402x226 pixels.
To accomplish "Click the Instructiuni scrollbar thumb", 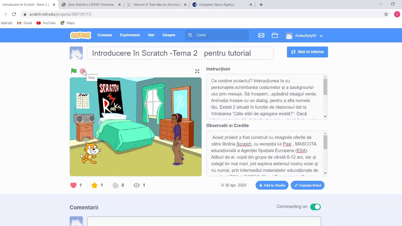I will (x=325, y=87).
